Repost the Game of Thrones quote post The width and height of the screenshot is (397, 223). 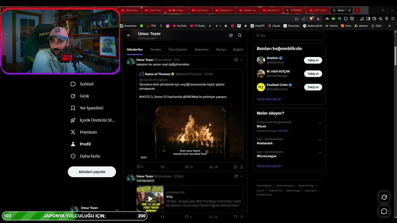click(x=163, y=167)
